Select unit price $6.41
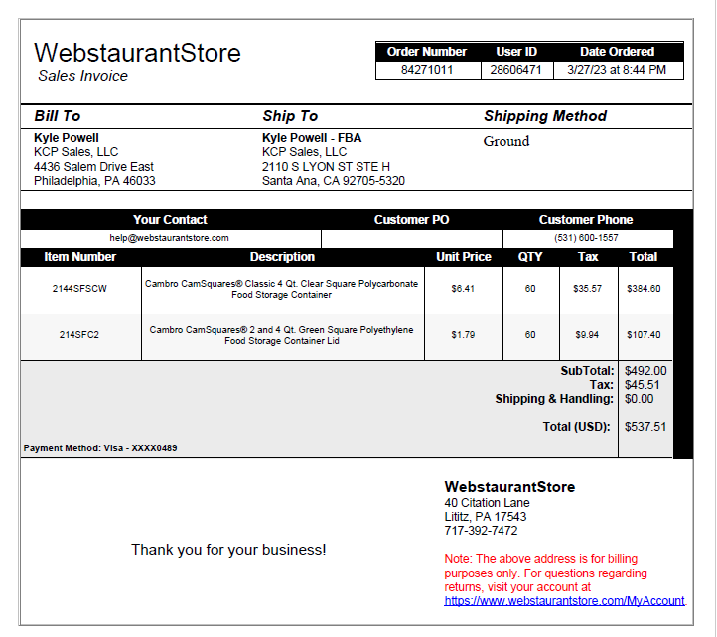This screenshot has width=717, height=637. (463, 289)
